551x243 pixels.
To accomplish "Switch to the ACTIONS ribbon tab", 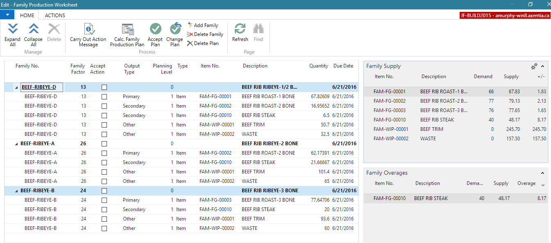I will click(x=55, y=15).
